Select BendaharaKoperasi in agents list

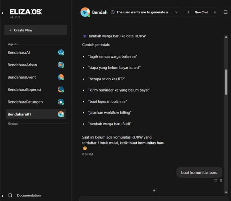tap(36, 89)
